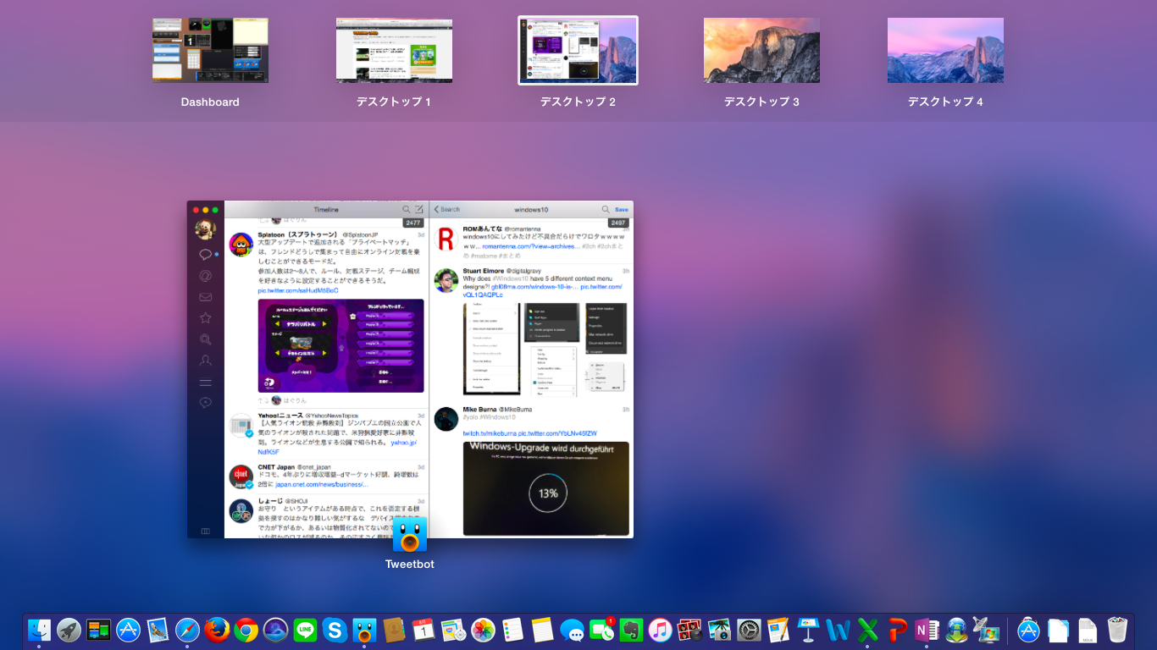Click Tweetbot icon in the Dock

click(364, 630)
